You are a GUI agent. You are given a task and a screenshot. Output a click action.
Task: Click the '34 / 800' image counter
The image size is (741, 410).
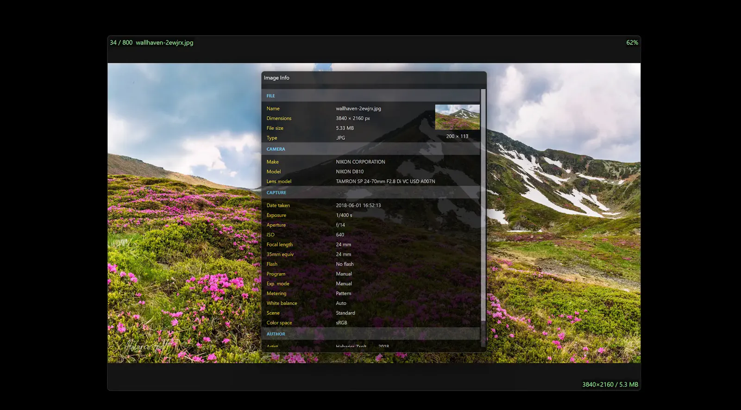coord(121,43)
